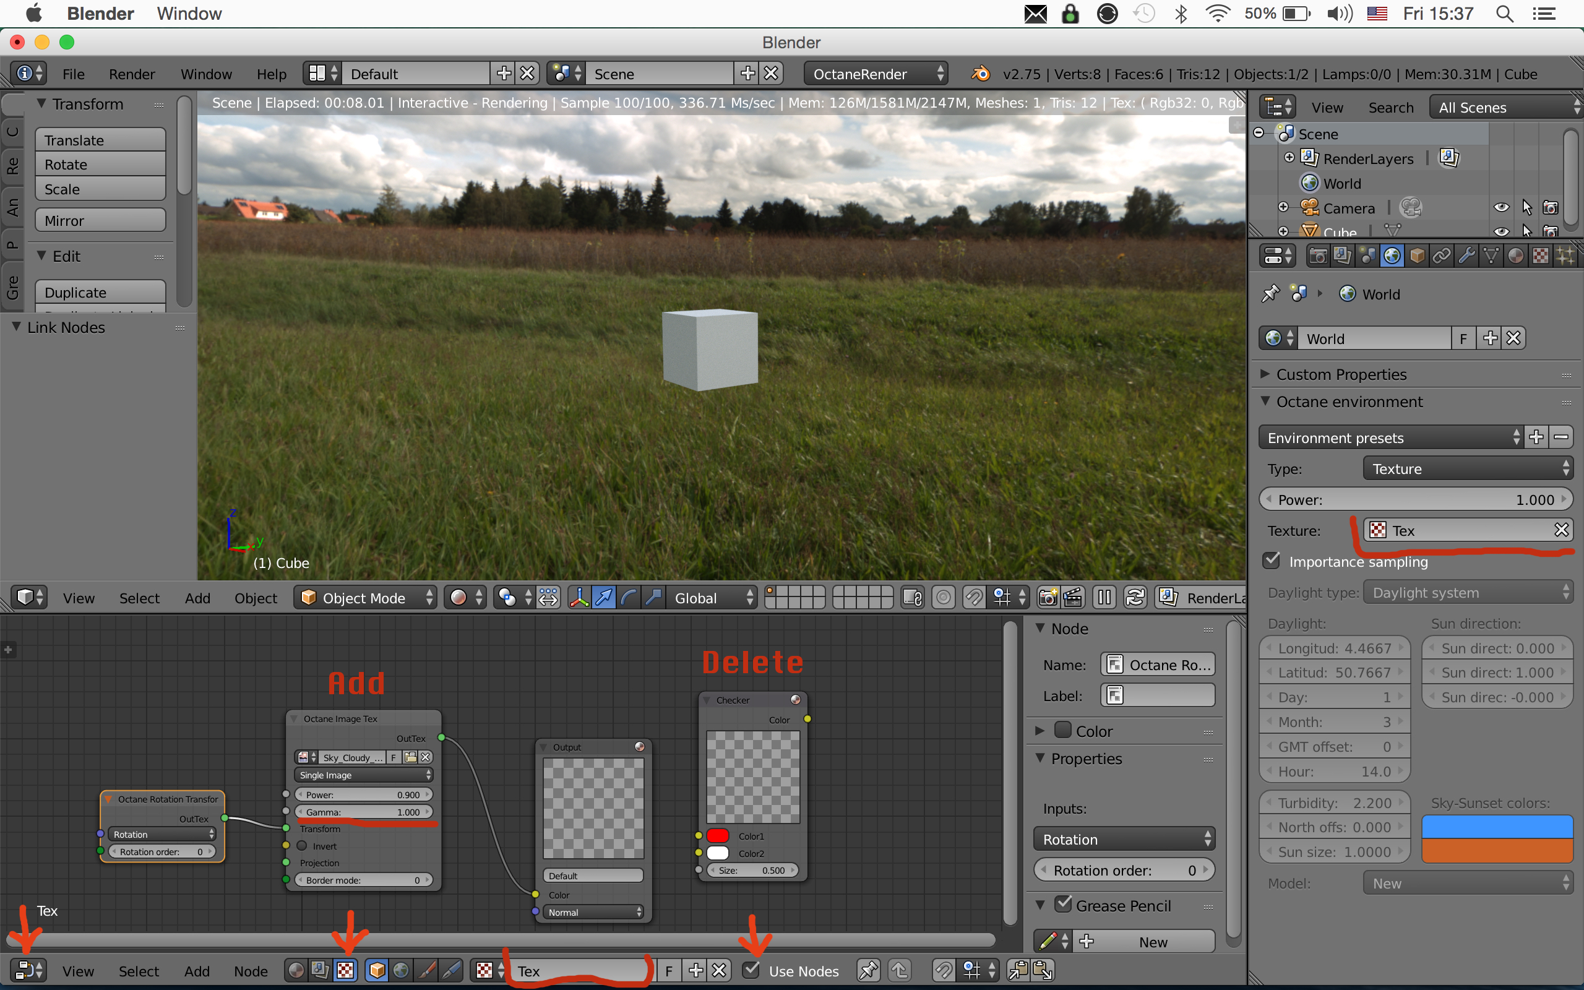Click the Duplicate button
Screen dimensions: 1584x990
tap(100, 292)
